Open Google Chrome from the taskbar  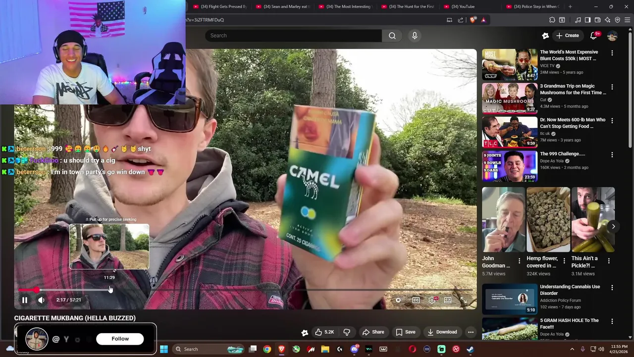coord(267,349)
